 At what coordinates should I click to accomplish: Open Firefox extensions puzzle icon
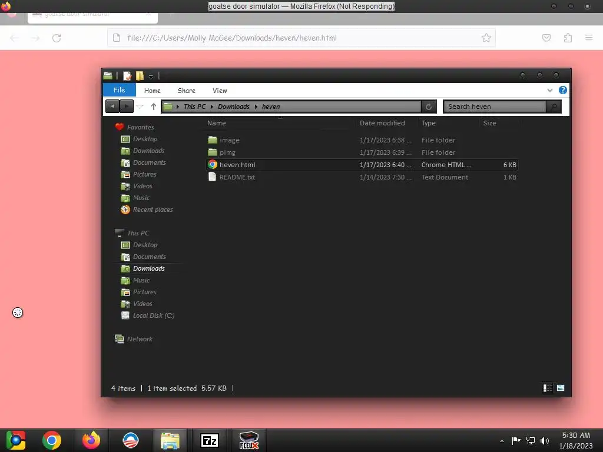(x=568, y=38)
